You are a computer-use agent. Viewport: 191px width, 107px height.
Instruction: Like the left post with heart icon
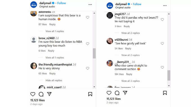coord(33,94)
